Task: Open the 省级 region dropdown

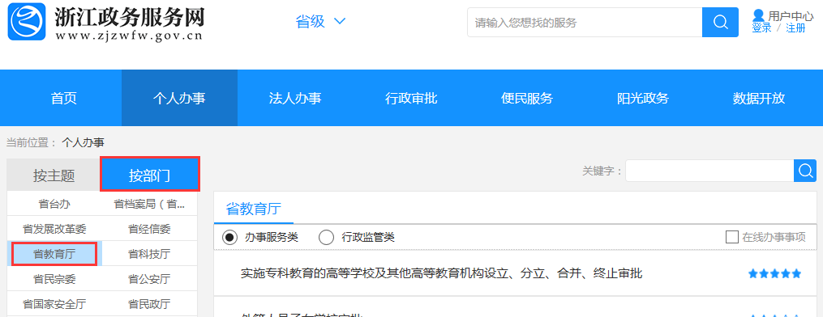Action: click(320, 22)
